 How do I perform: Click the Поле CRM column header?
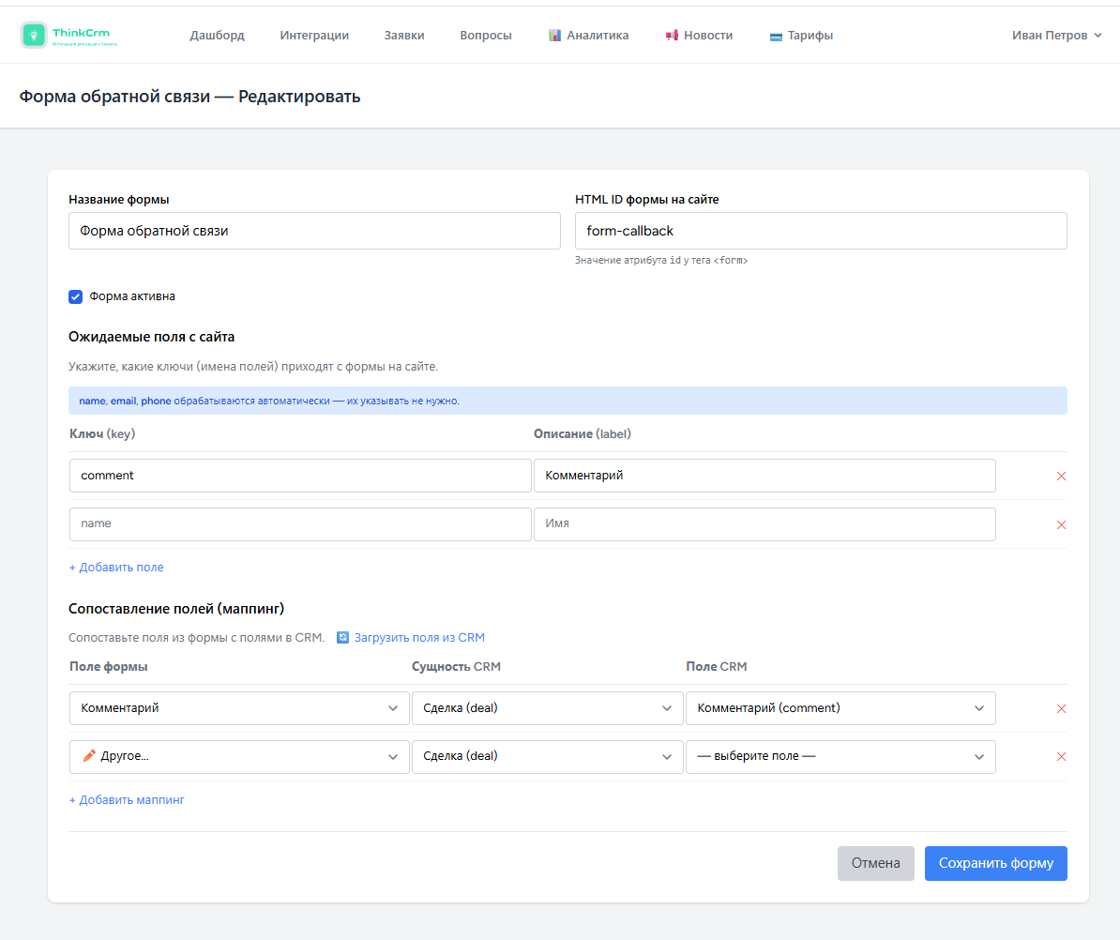(717, 666)
